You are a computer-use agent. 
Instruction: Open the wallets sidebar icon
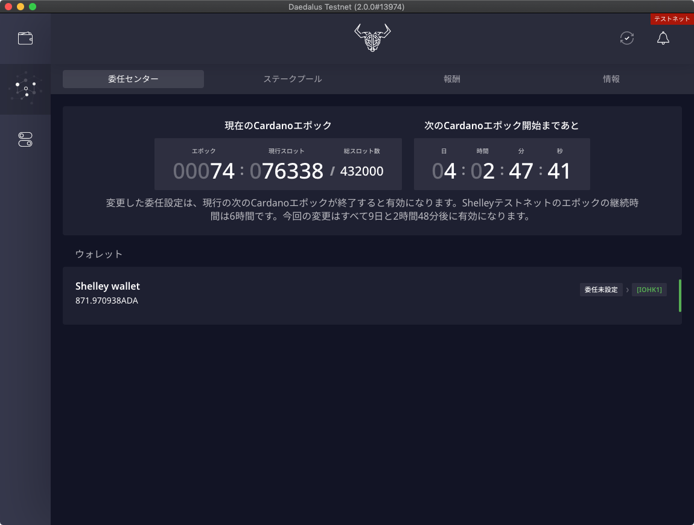(25, 39)
